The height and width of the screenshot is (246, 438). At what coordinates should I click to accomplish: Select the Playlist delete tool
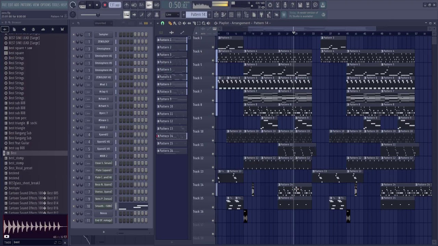(x=180, y=23)
